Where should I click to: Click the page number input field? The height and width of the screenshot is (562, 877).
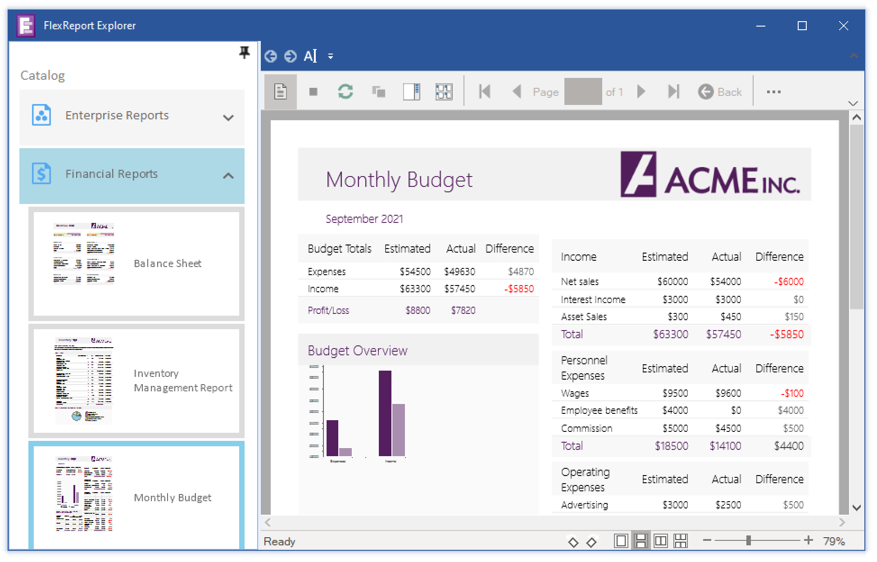click(x=583, y=92)
